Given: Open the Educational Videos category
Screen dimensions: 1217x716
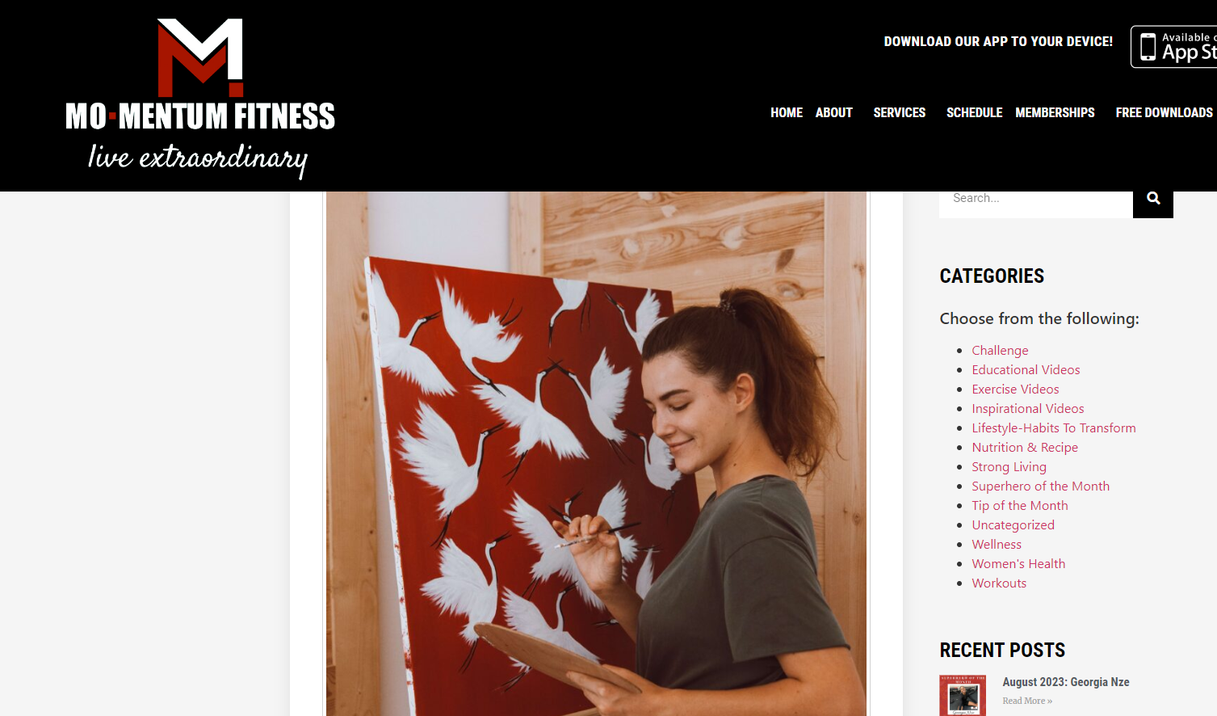Looking at the screenshot, I should pyautogui.click(x=1026, y=369).
